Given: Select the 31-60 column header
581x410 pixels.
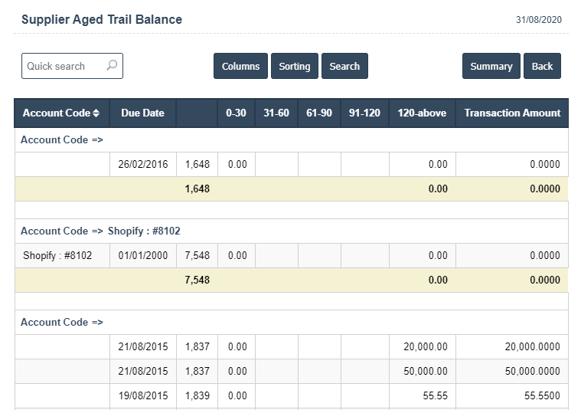Looking at the screenshot, I should point(276,113).
